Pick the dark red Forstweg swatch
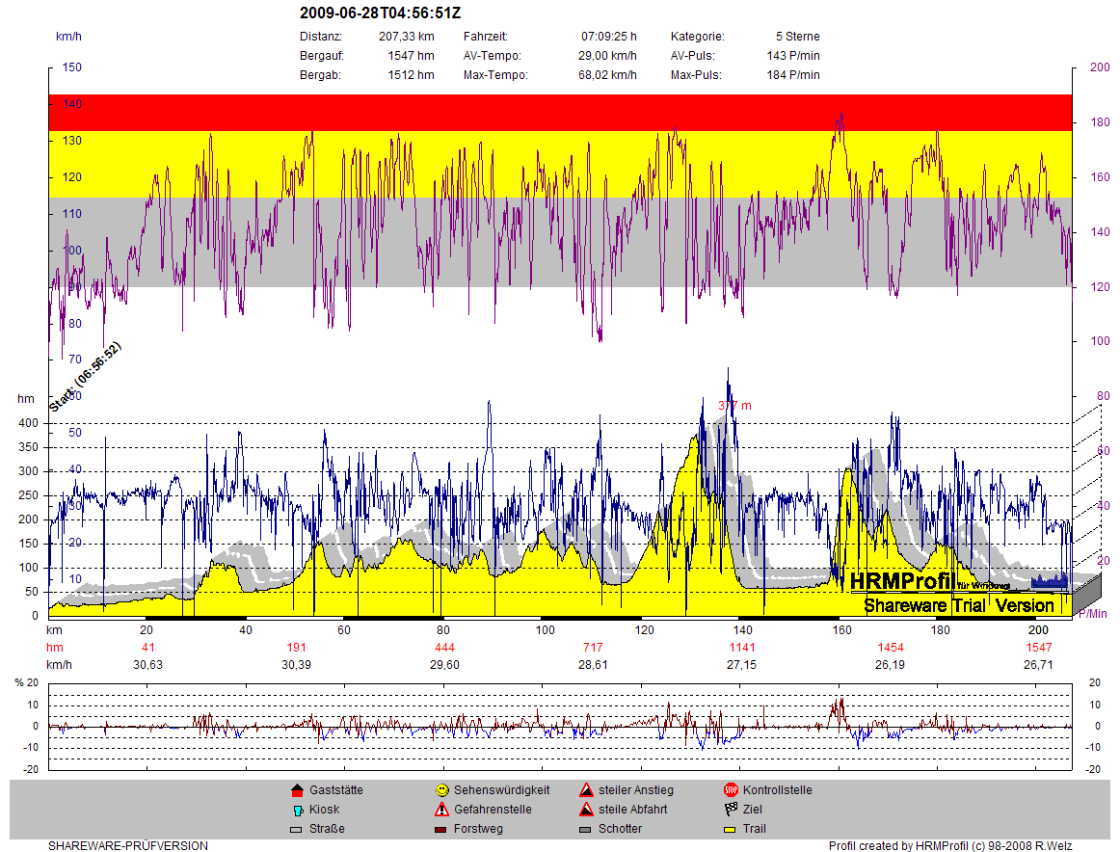 coord(441,829)
